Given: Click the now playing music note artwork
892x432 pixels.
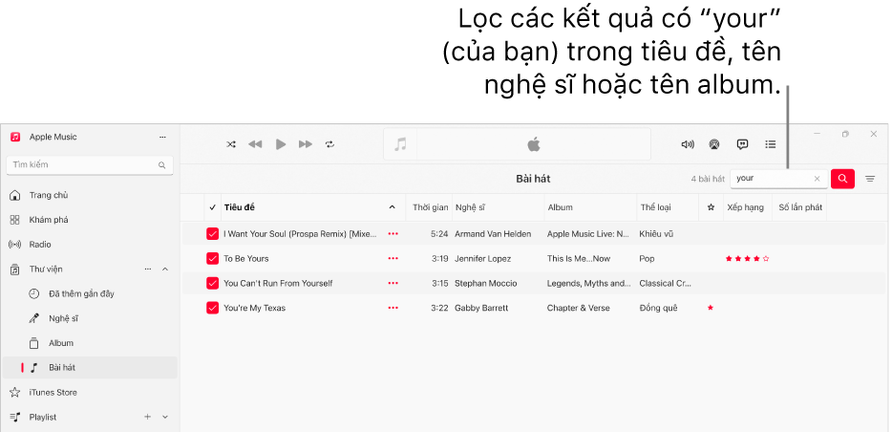Looking at the screenshot, I should 400,144.
